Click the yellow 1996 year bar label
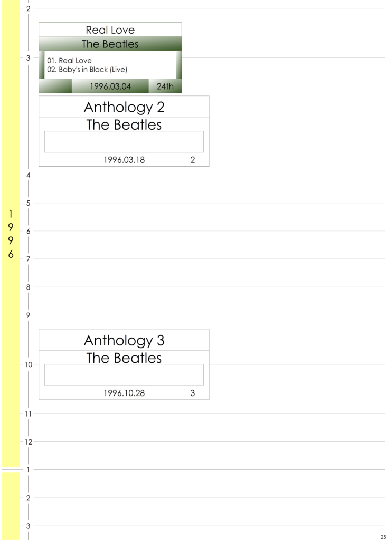The image size is (387, 540). (x=11, y=234)
